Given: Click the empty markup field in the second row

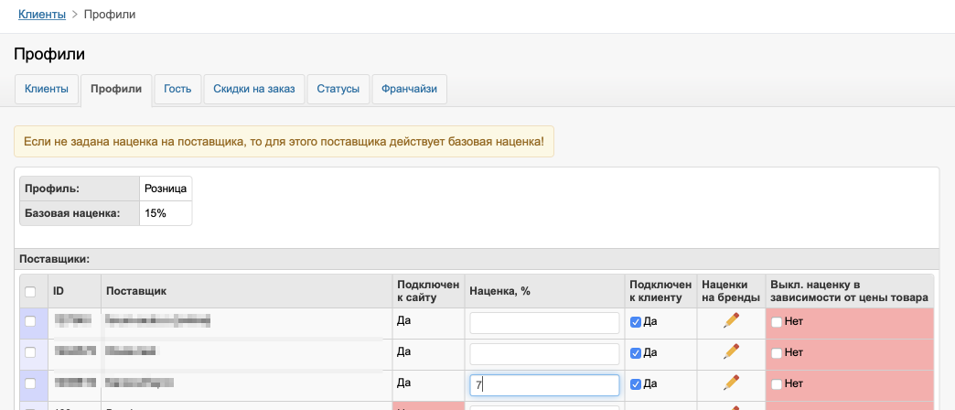Looking at the screenshot, I should [544, 354].
